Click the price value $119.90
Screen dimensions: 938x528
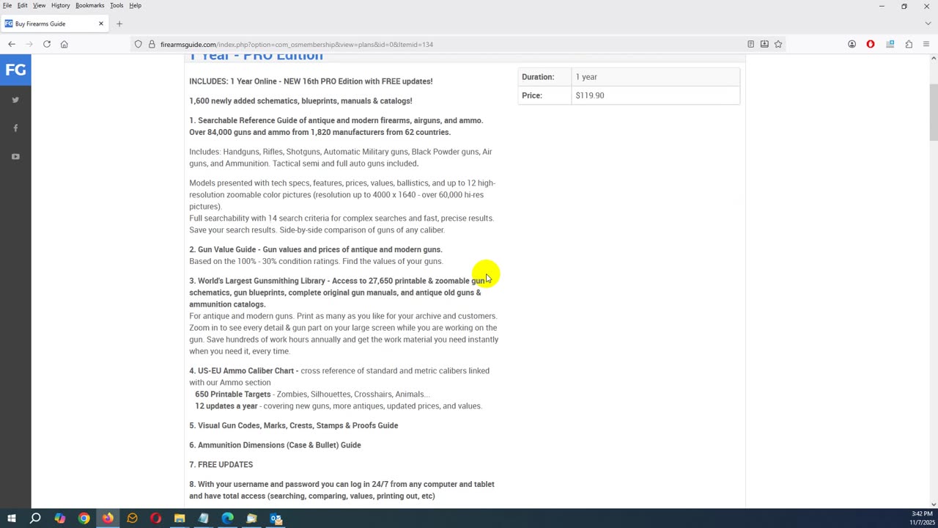[x=590, y=95]
